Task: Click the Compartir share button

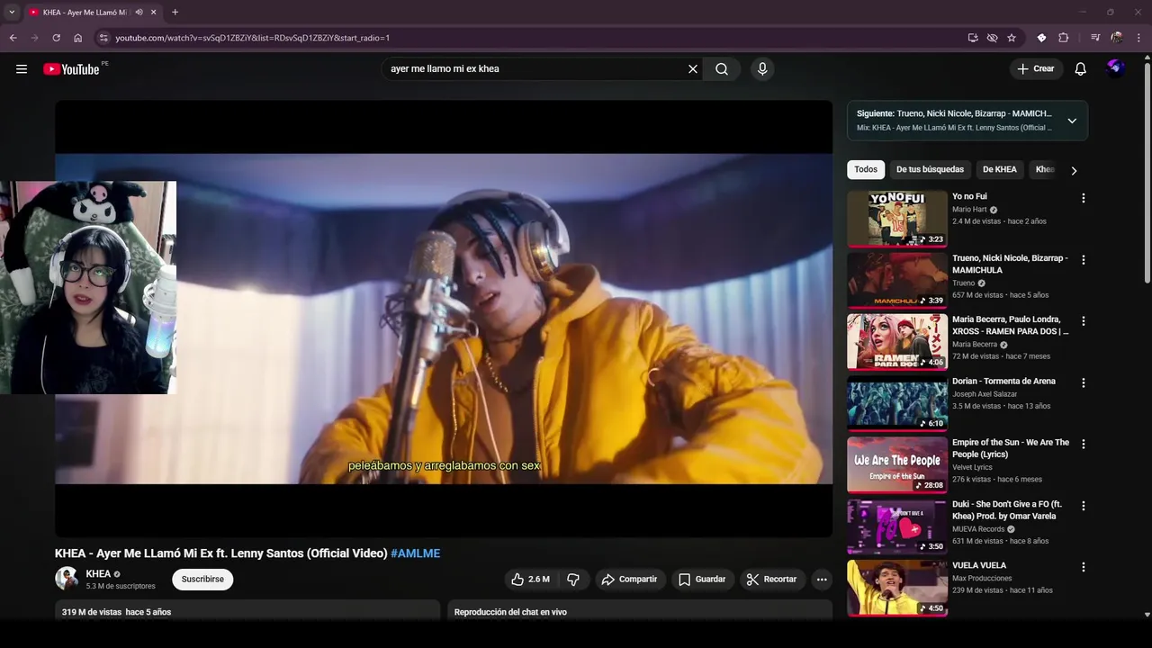Action: coord(629,580)
